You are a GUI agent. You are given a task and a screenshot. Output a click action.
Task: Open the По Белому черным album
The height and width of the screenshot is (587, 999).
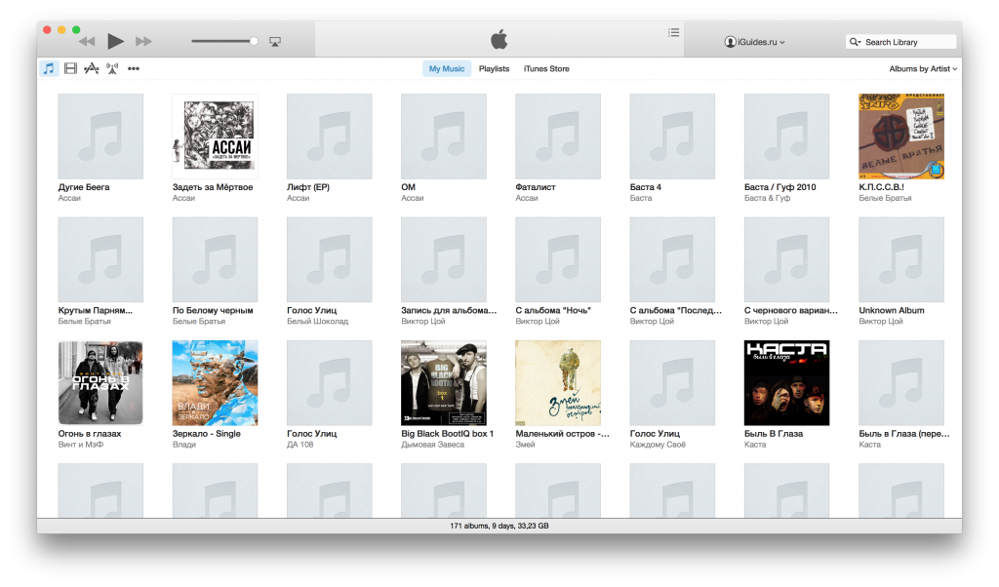click(x=215, y=259)
